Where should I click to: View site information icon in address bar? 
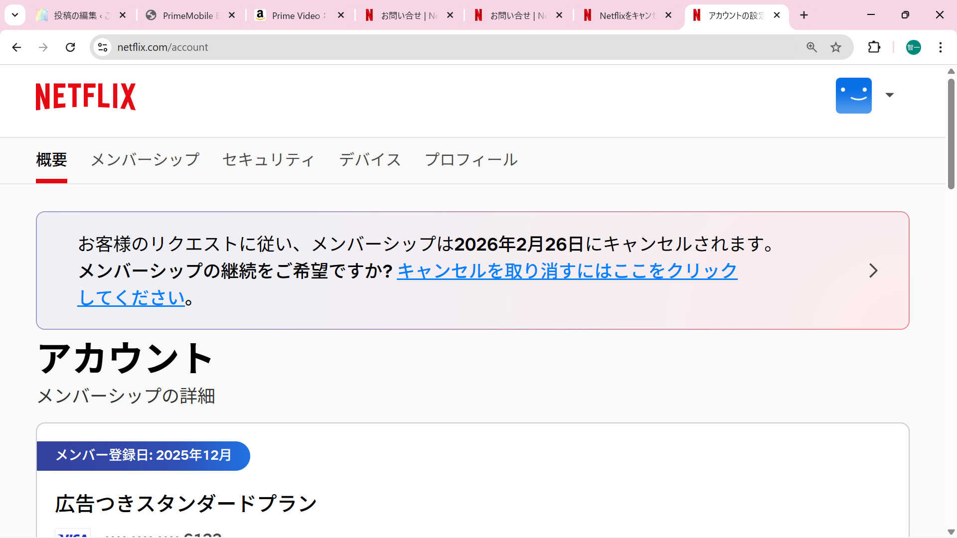click(103, 47)
